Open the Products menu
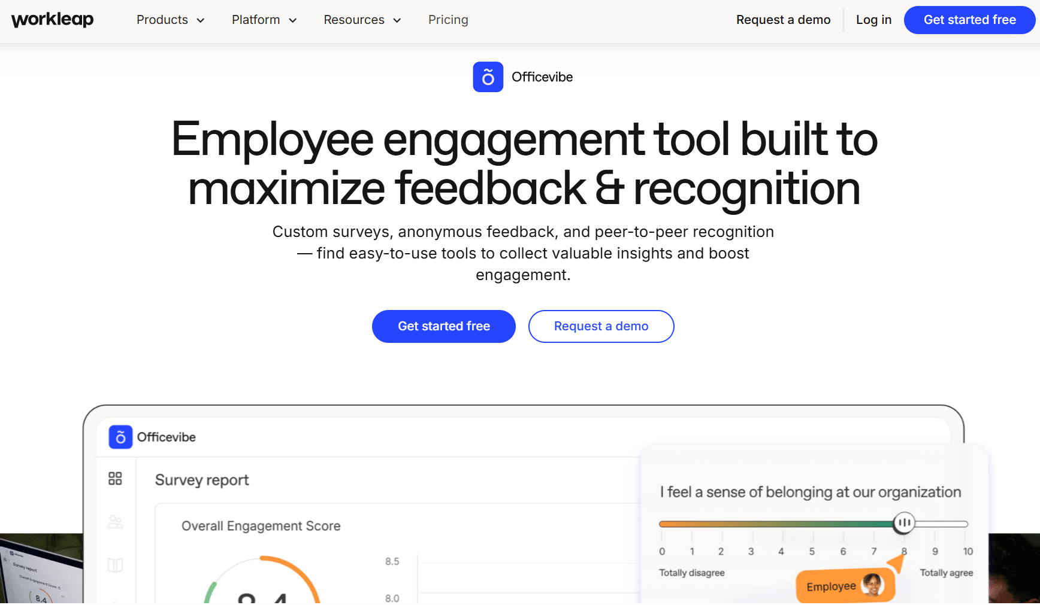This screenshot has height=605, width=1040. click(171, 20)
